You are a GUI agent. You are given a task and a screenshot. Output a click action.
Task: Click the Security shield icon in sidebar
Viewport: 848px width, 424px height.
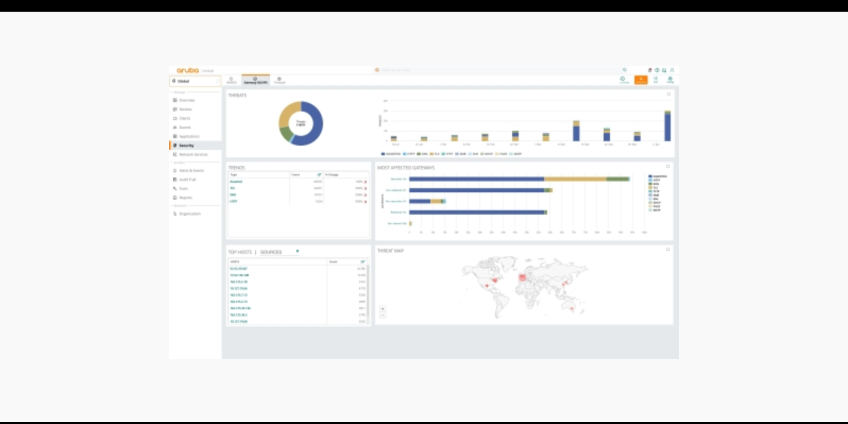coord(175,146)
